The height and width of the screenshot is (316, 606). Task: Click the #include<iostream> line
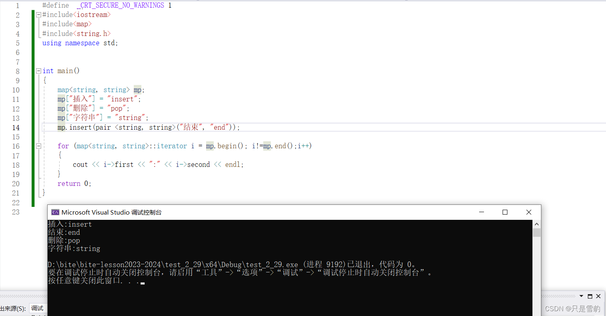coord(76,15)
